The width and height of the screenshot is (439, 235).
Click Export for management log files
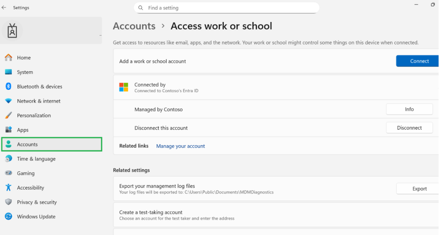click(417, 189)
